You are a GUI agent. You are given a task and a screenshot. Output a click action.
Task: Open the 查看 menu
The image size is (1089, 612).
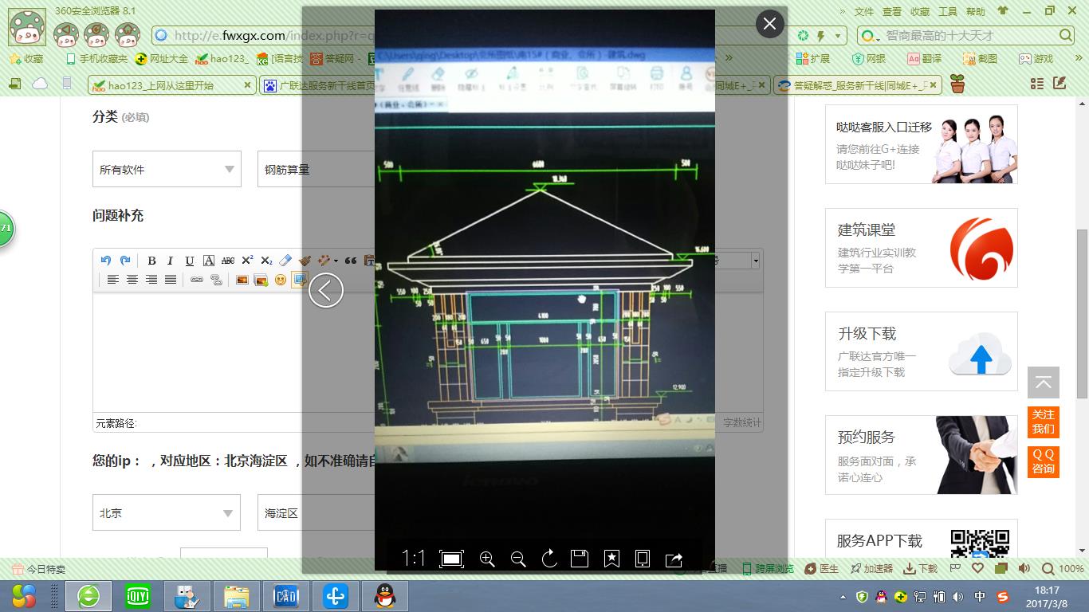click(x=892, y=11)
